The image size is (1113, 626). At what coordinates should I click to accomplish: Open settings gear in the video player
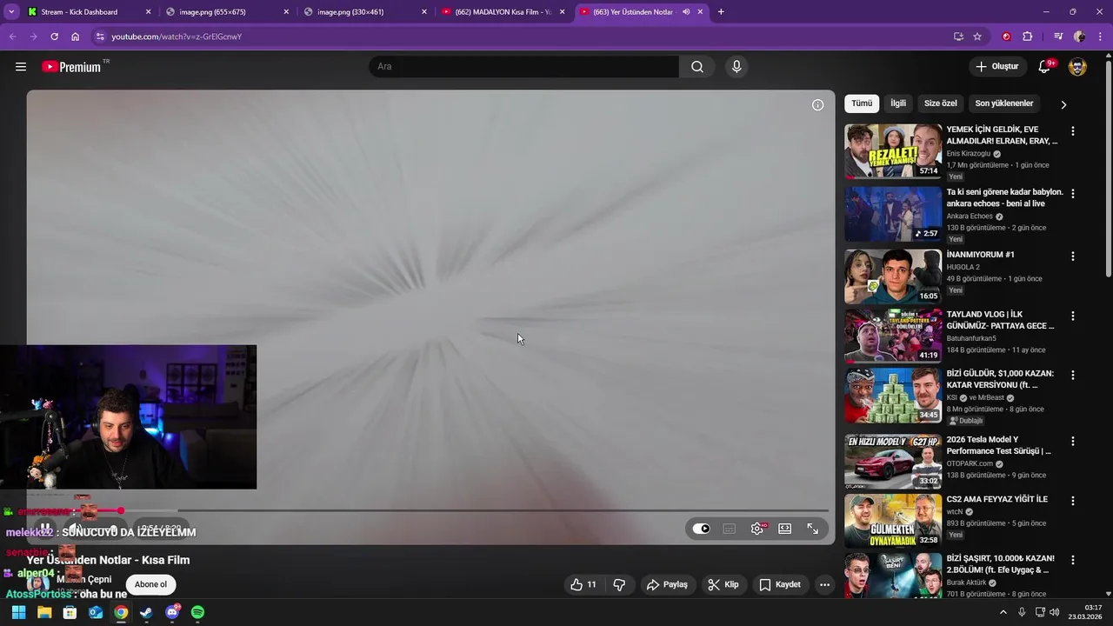coord(757,529)
